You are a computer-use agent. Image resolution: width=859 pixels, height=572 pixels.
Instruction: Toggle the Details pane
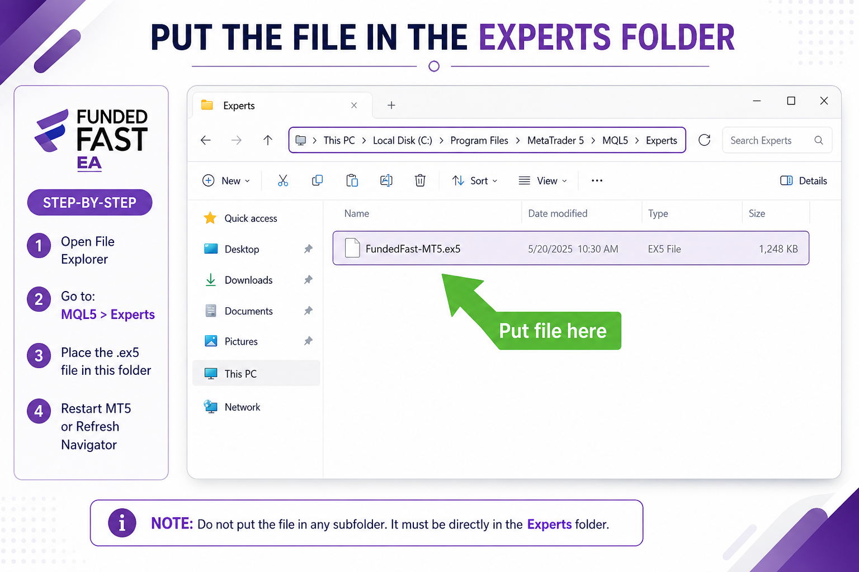tap(804, 180)
